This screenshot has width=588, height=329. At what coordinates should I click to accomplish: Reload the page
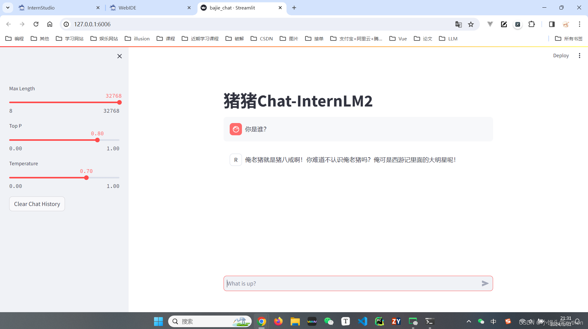[x=36, y=24]
